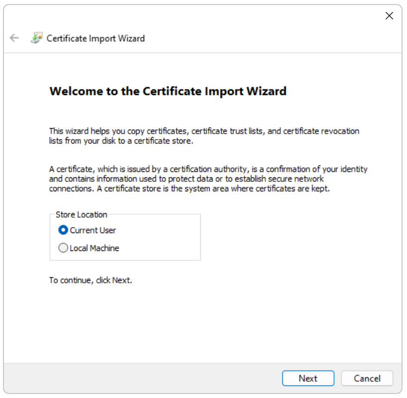Click the back arrow in the wizard header
The width and height of the screenshot is (407, 398).
14,38
